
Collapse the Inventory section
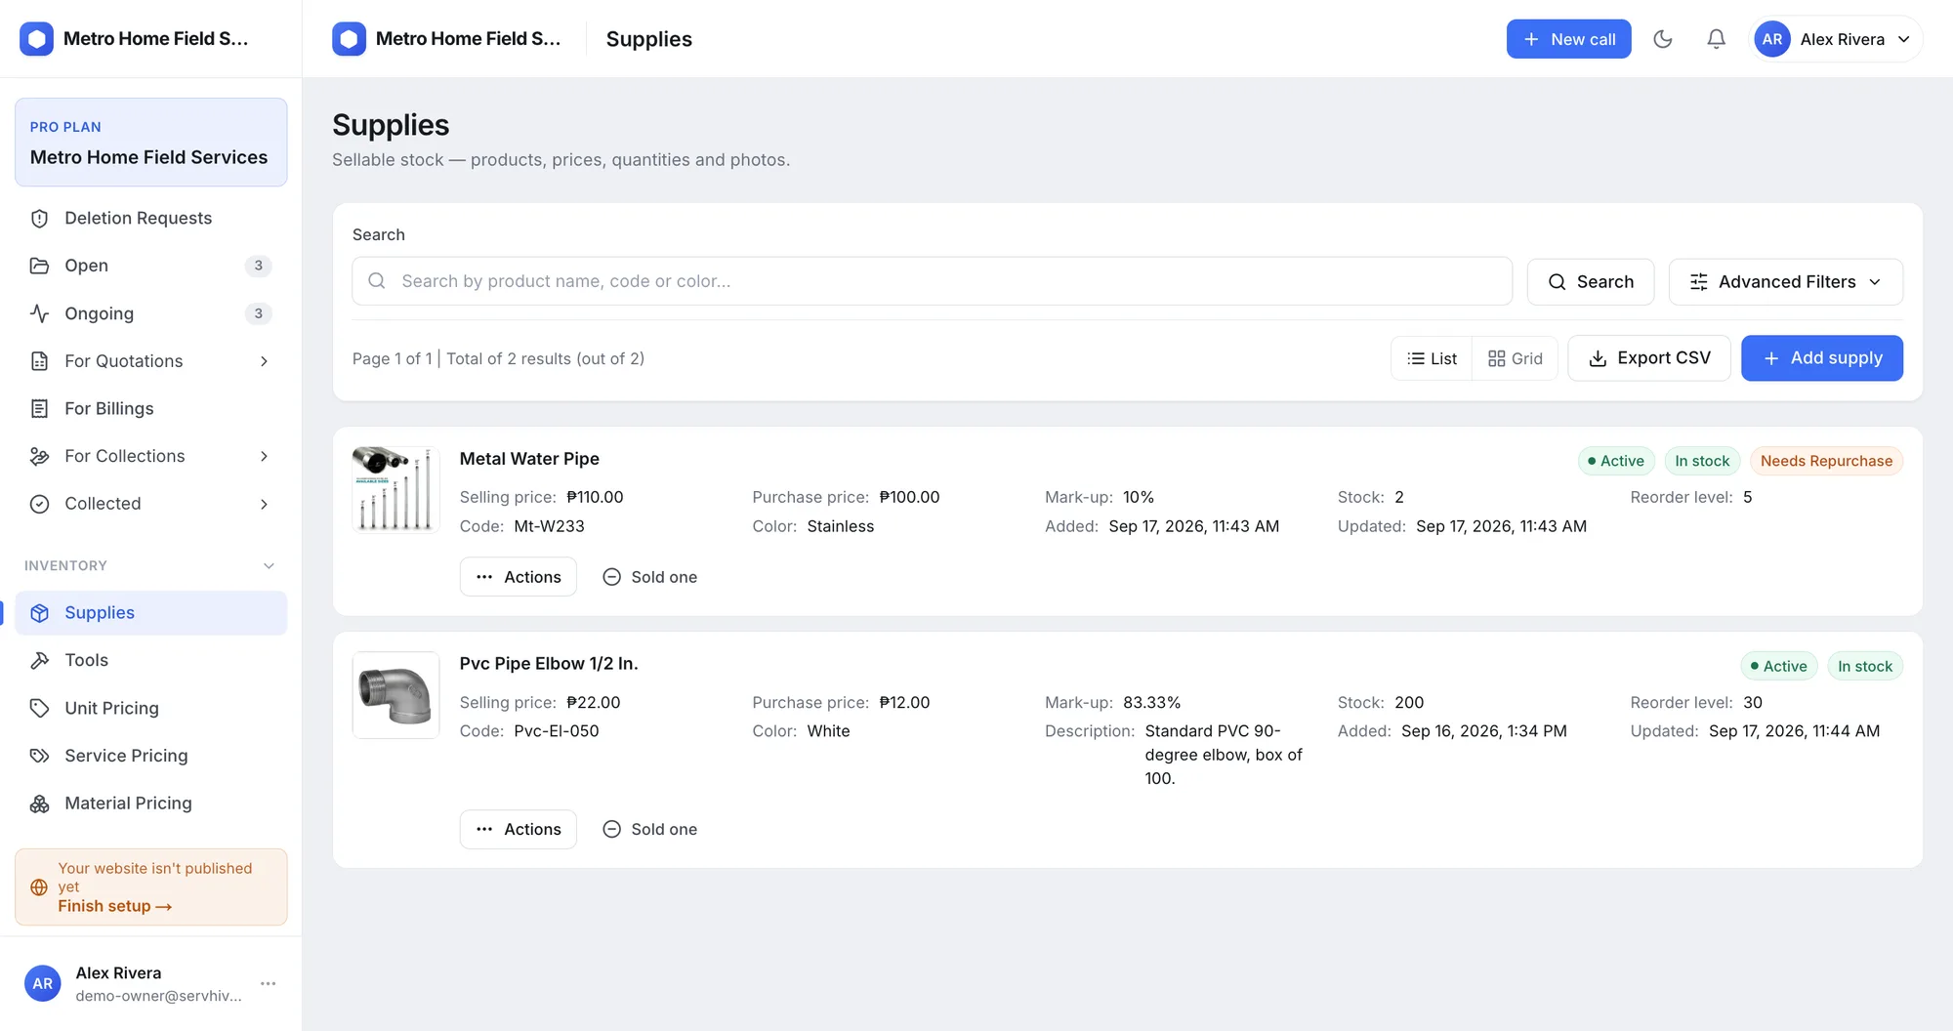point(269,566)
